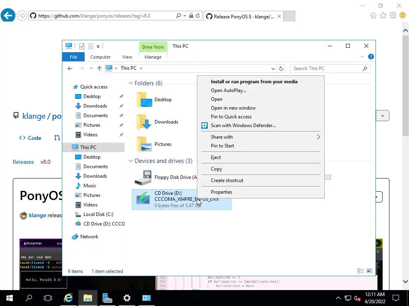Open IE Favorites star
Image resolution: width=409 pixels, height=306 pixels.
click(x=383, y=16)
